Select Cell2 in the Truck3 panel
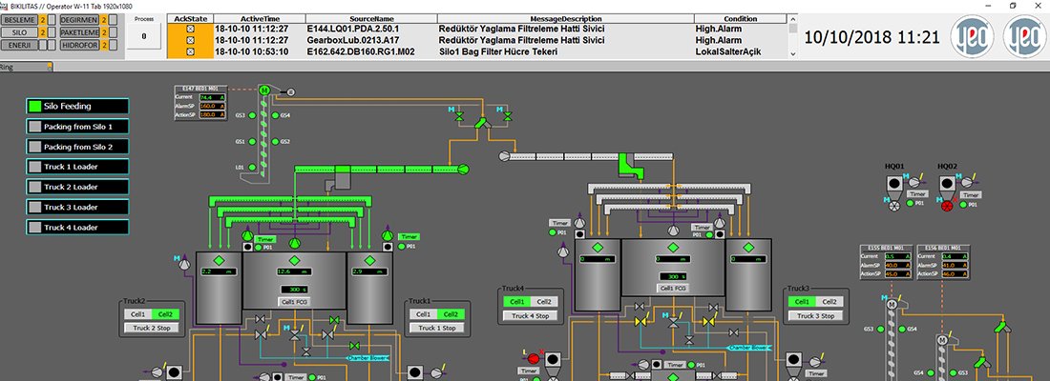 (829, 302)
